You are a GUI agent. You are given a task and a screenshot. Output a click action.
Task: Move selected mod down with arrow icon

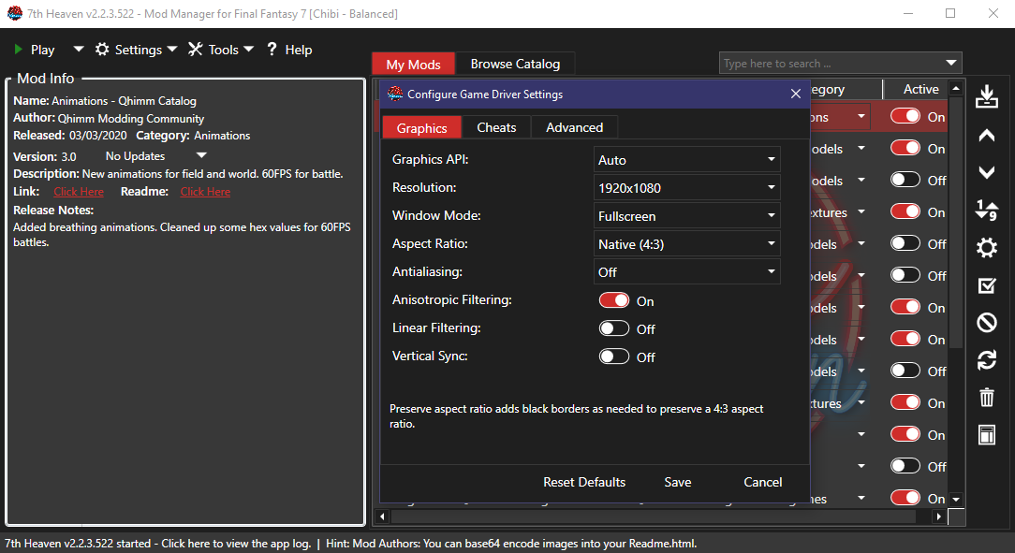987,172
